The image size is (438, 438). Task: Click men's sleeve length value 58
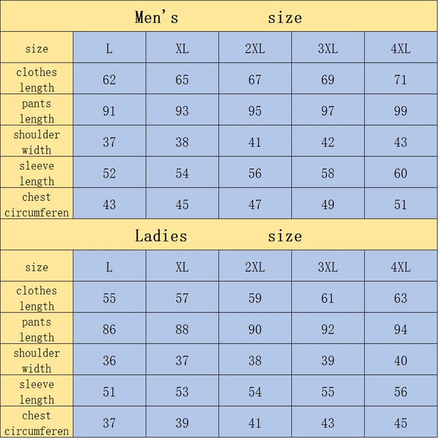pos(328,174)
